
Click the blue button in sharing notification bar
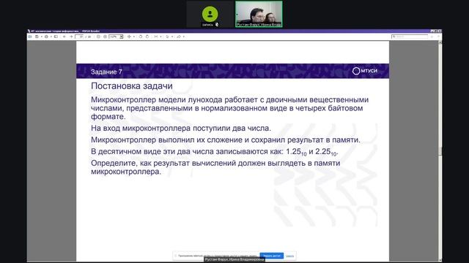272,256
